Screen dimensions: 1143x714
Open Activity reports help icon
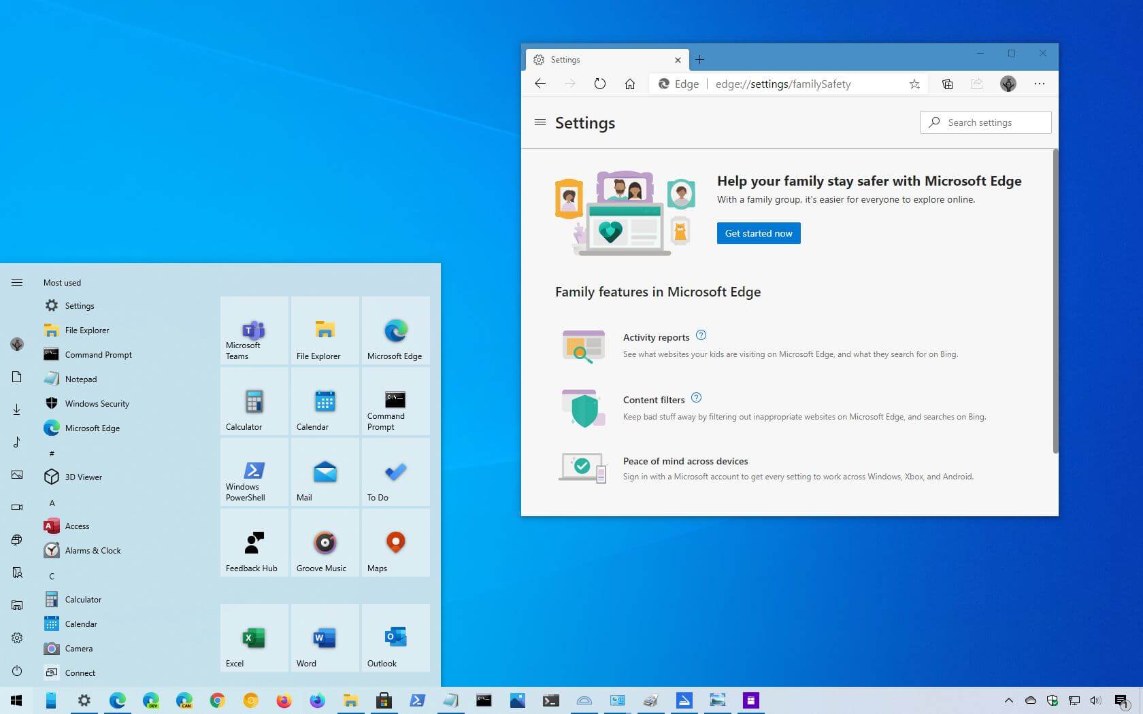point(701,335)
